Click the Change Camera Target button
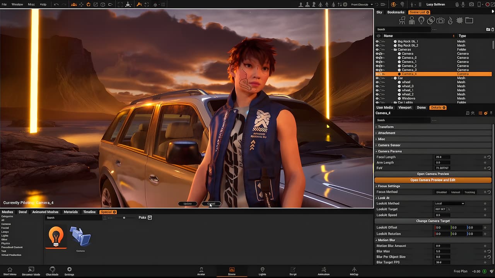This screenshot has height=278, width=495. click(433, 221)
